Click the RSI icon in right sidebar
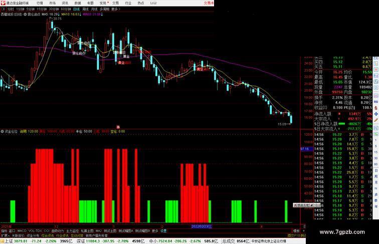379x244 pixels. tap(376, 102)
